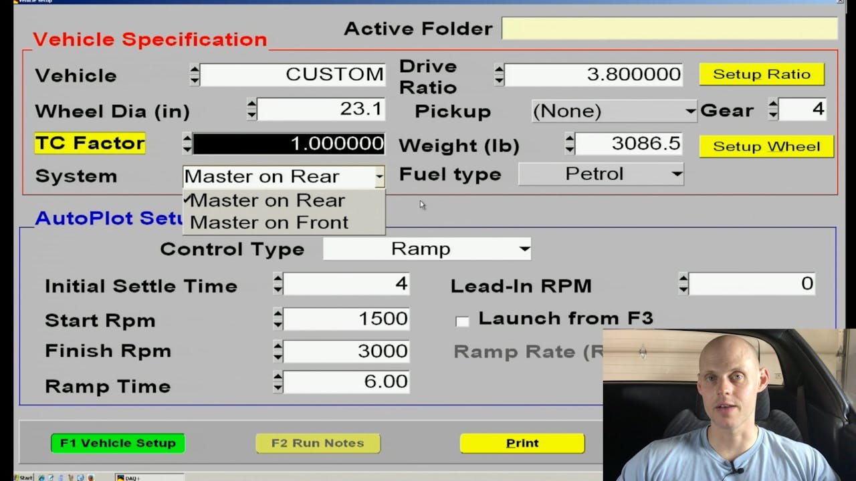Open the Pickup dropdown showing (None)

click(x=614, y=111)
